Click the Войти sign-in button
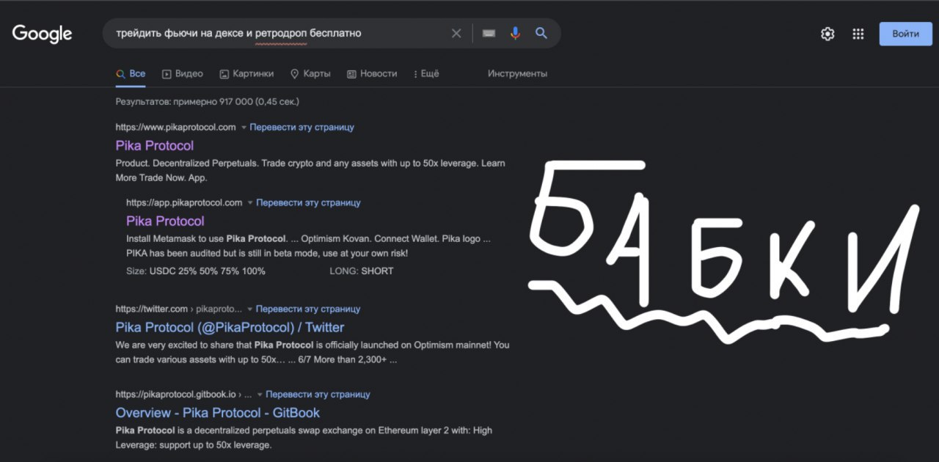Viewport: 939px width, 462px height. click(x=906, y=34)
